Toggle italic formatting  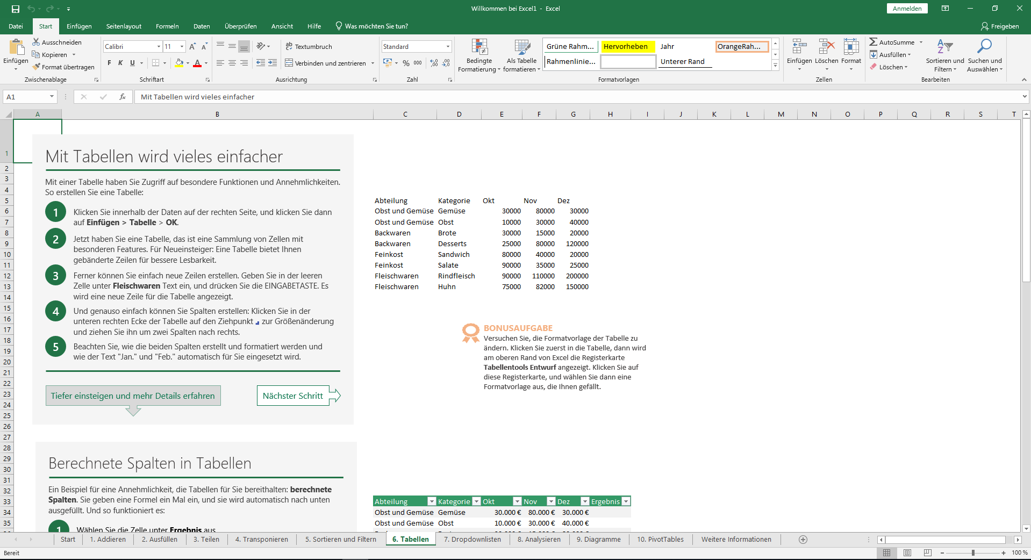[x=120, y=63]
